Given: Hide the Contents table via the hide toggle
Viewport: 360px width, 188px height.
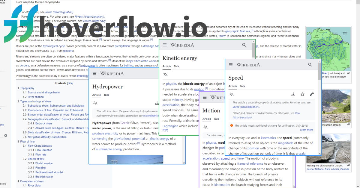Looking at the screenshot, I should [x=70, y=83].
